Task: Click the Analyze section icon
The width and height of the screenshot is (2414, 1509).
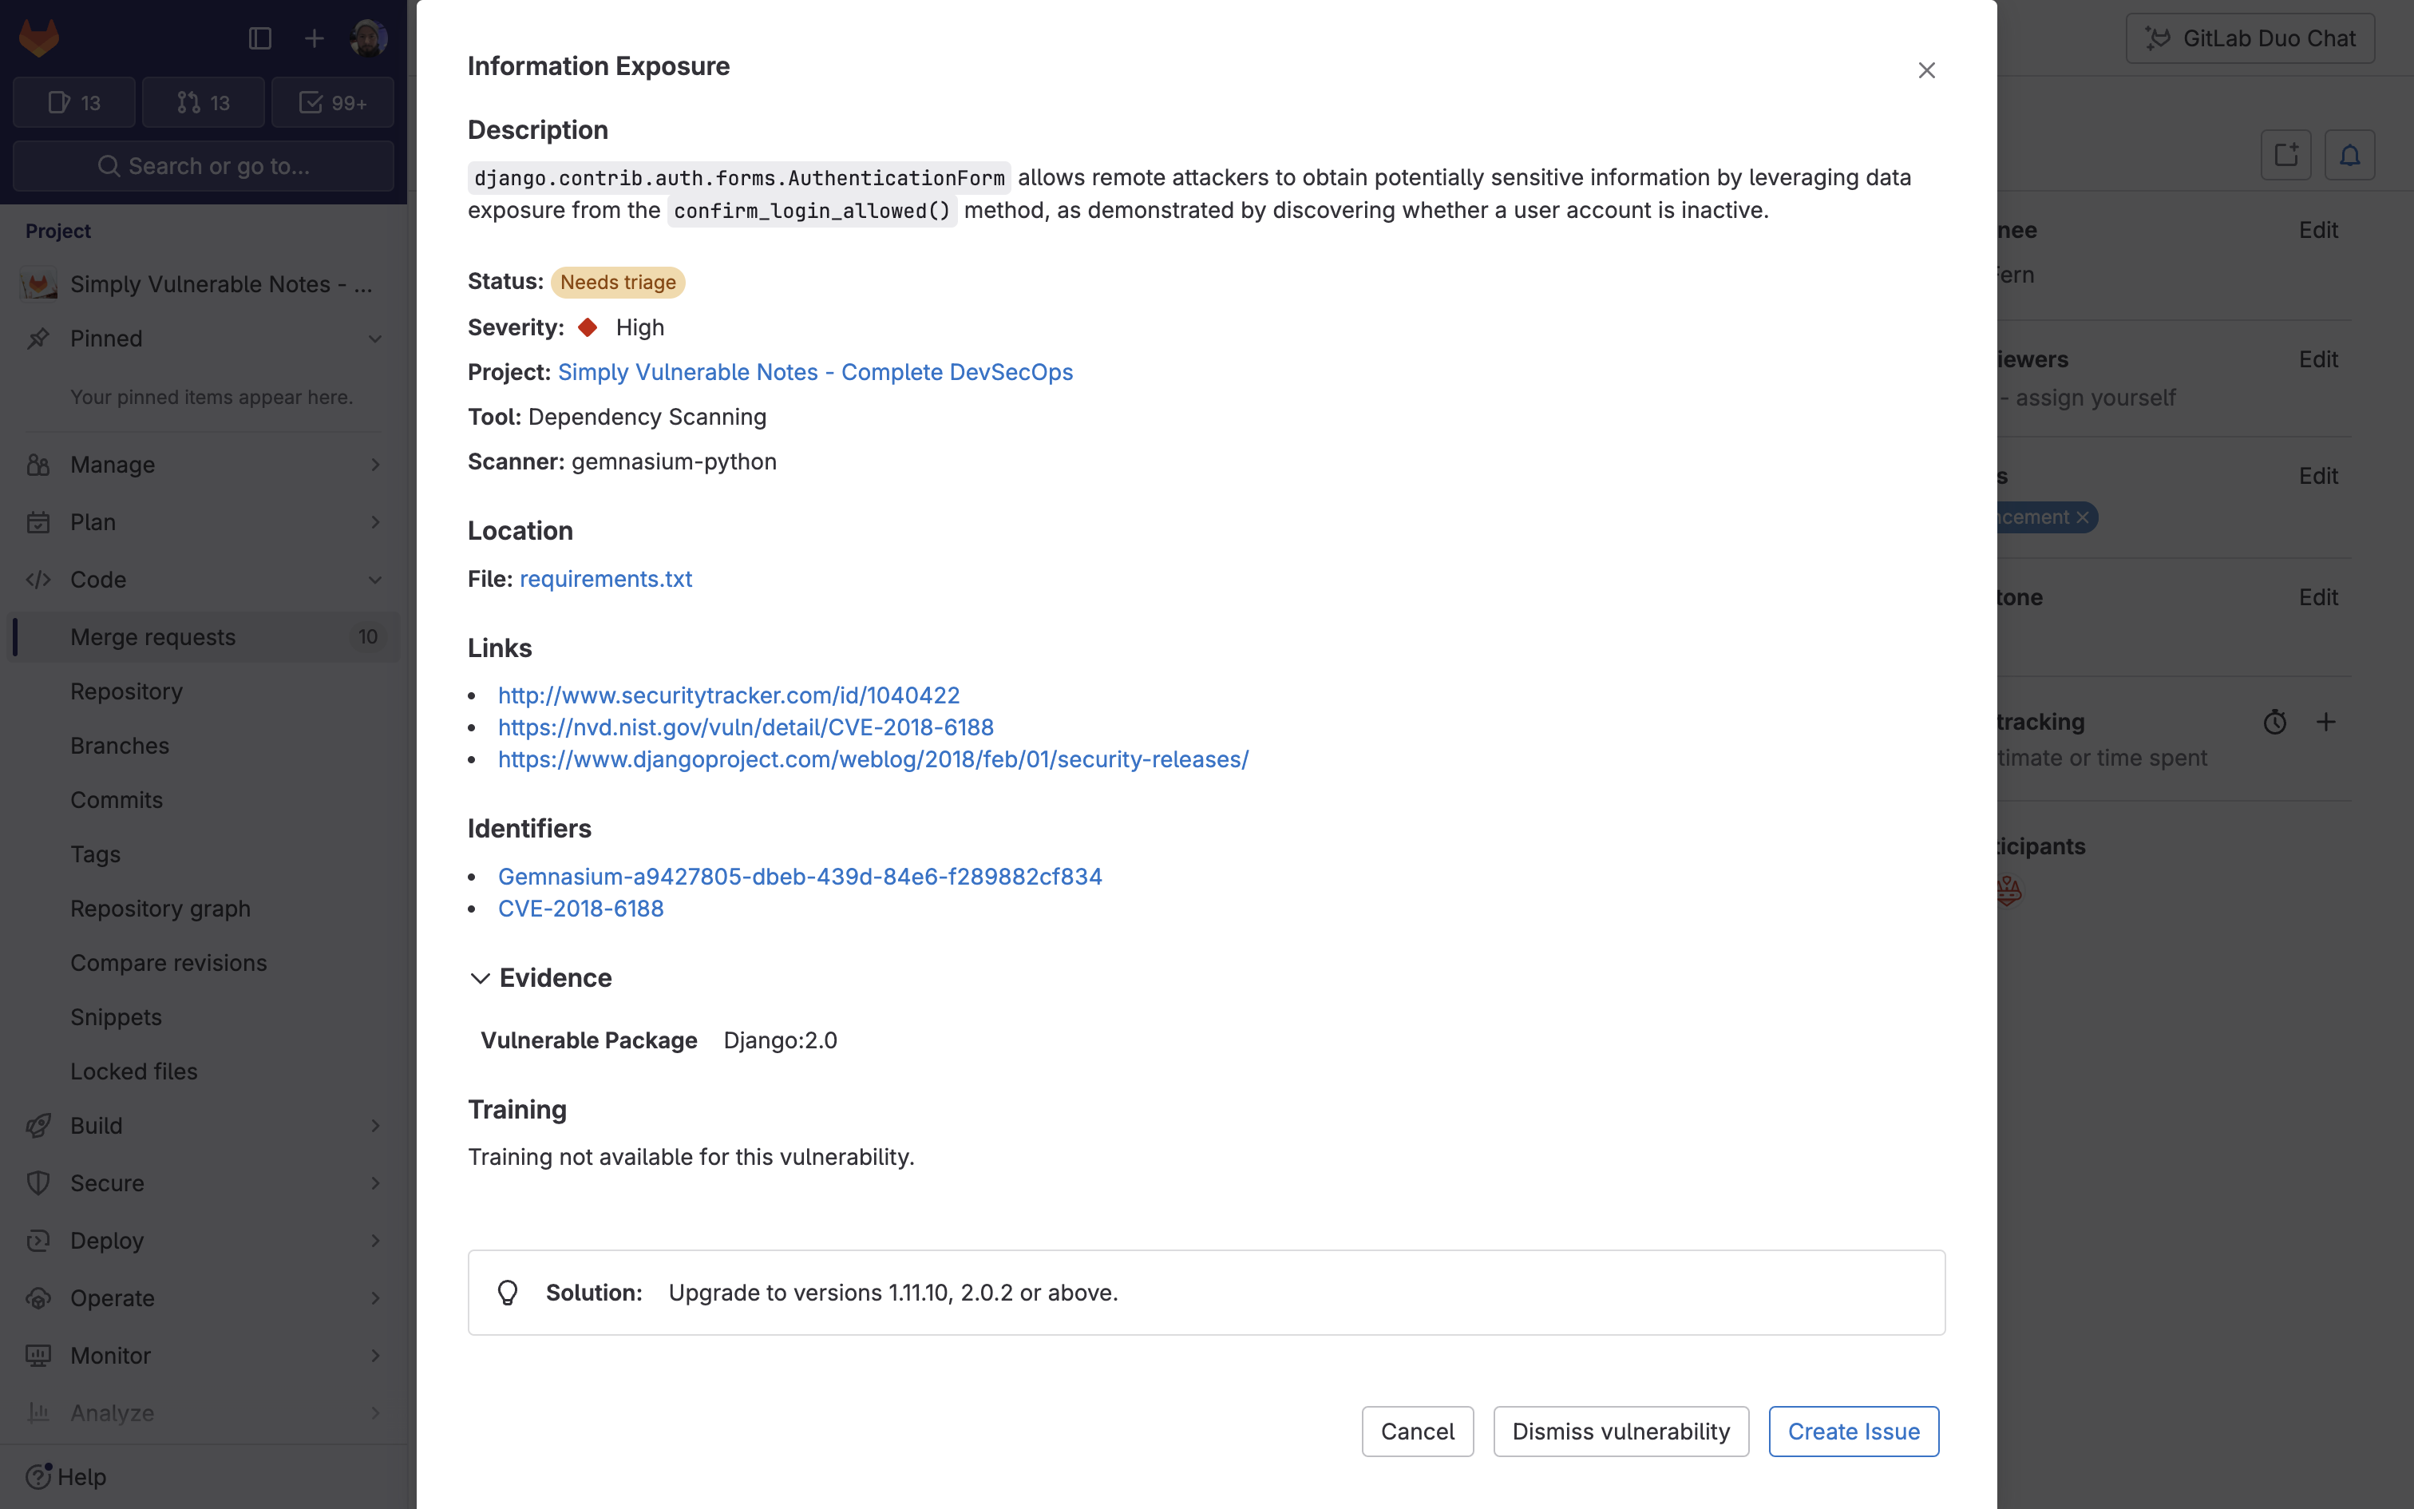Action: [38, 1412]
